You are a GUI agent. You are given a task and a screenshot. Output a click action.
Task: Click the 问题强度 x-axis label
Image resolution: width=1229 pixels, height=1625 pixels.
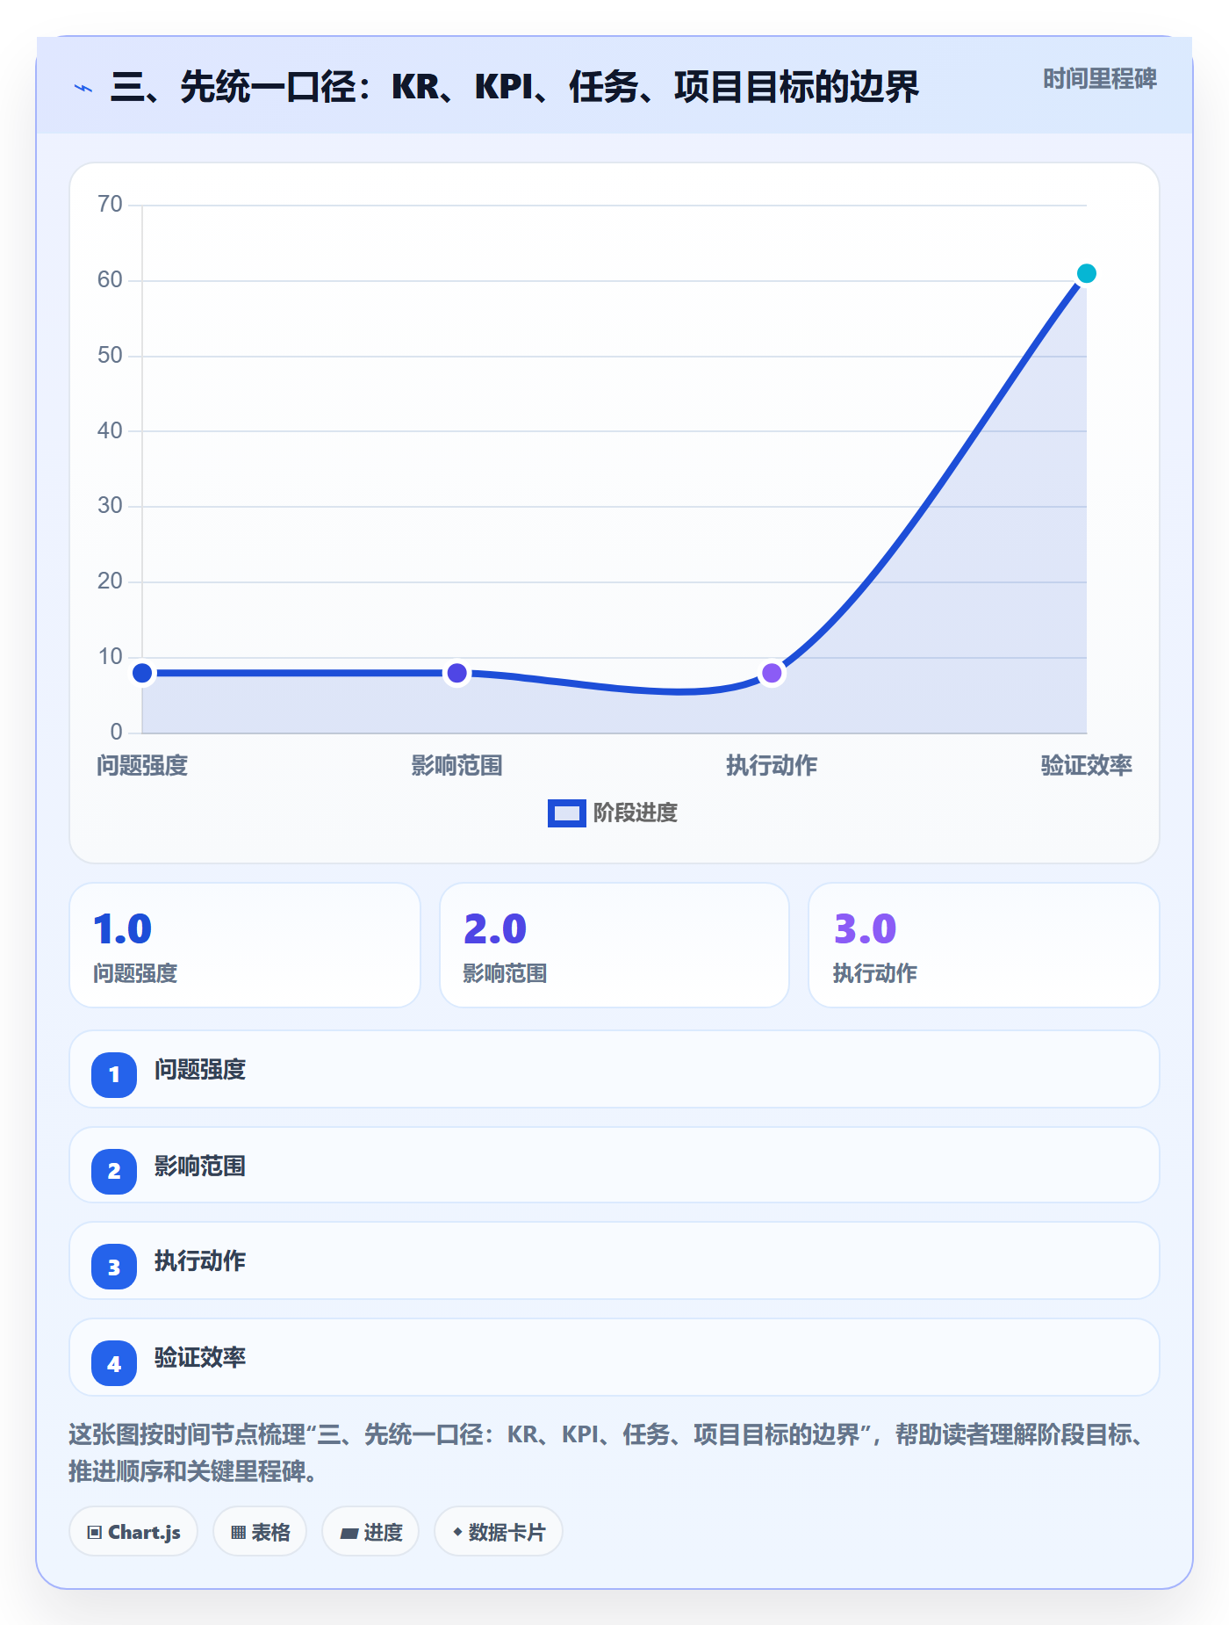142,766
